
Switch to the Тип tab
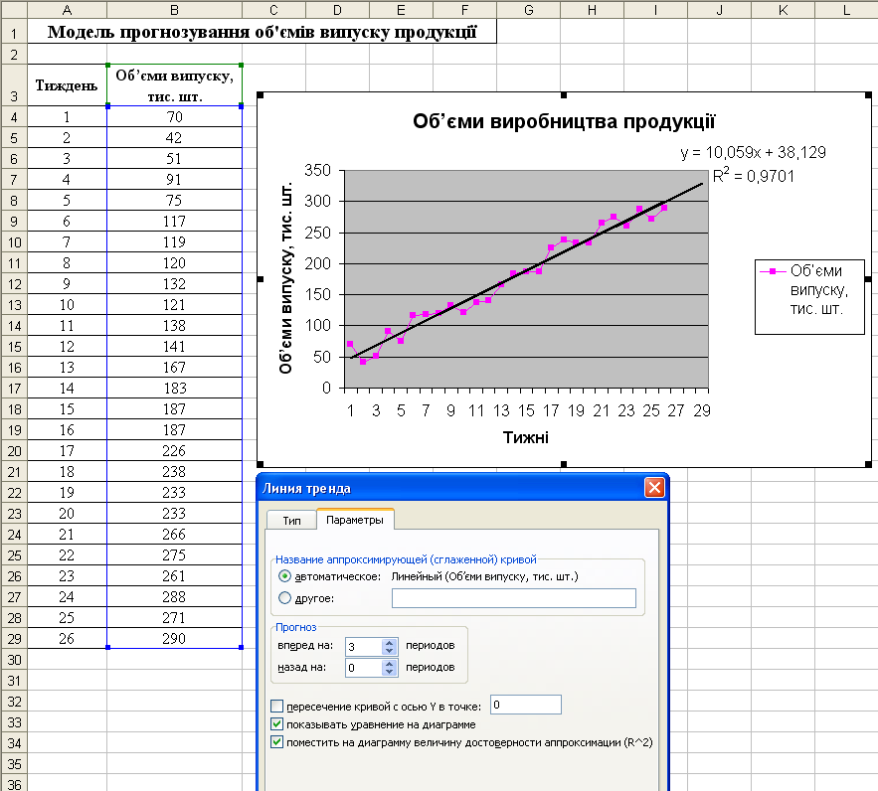coord(291,521)
